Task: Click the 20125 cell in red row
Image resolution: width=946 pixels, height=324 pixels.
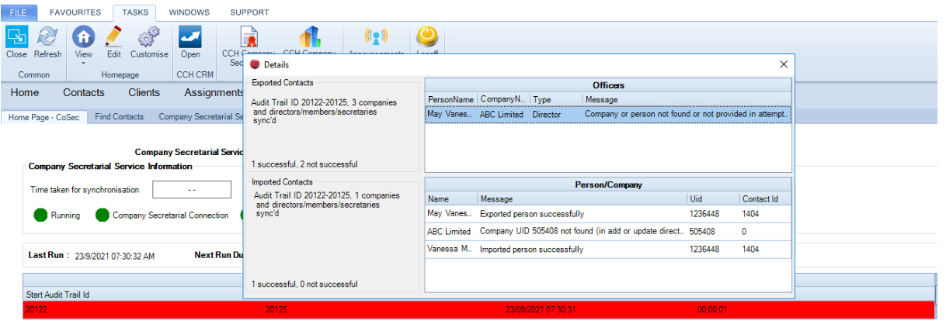Action: point(276,309)
